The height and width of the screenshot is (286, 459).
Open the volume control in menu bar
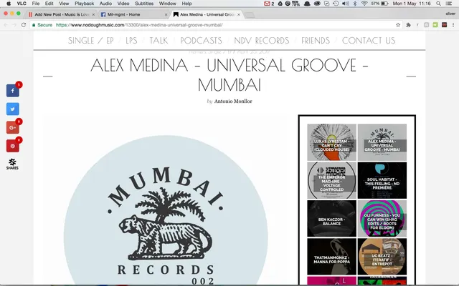[346, 4]
